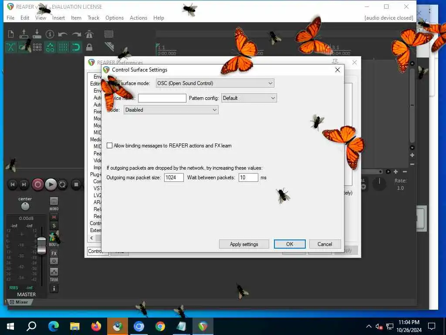Open the Mode Disabled dropdown
446x335 pixels.
(171, 110)
